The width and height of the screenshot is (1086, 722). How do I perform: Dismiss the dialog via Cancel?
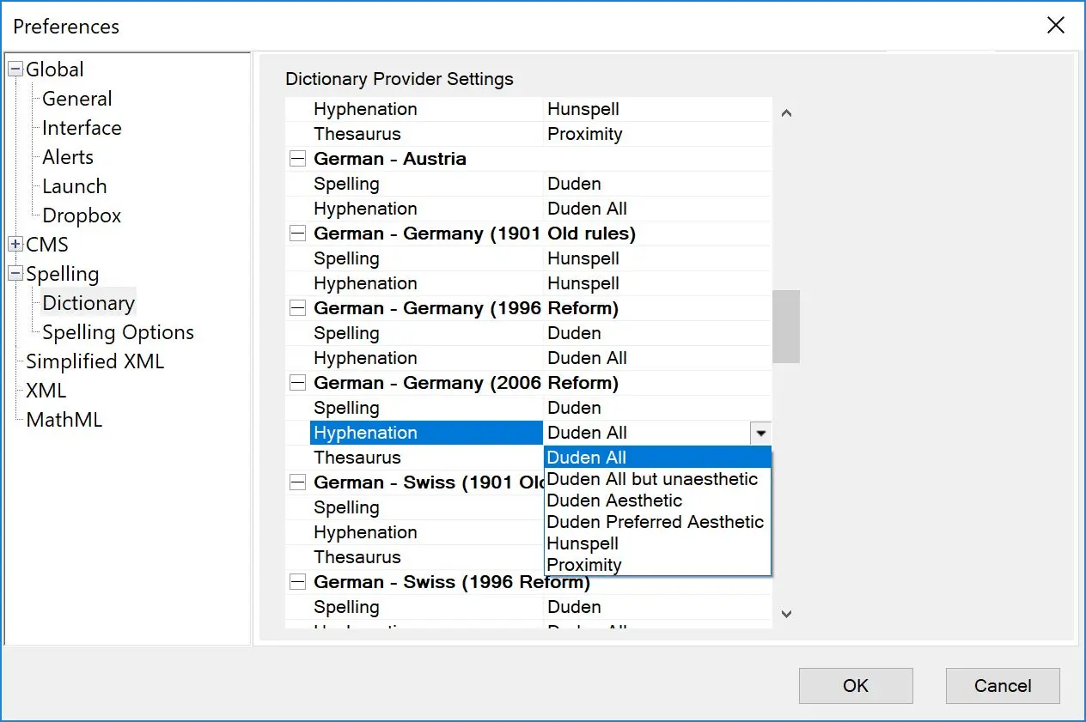click(x=1002, y=685)
